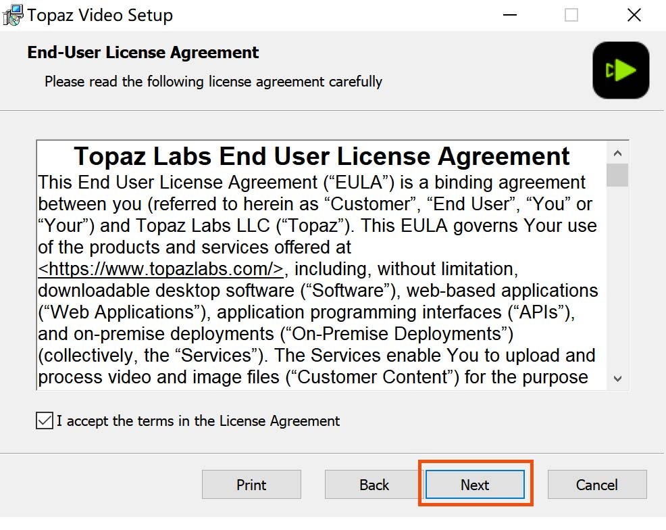Screen dimensions: 666x530
Task: Click Next to proceed with installation
Action: coord(475,484)
